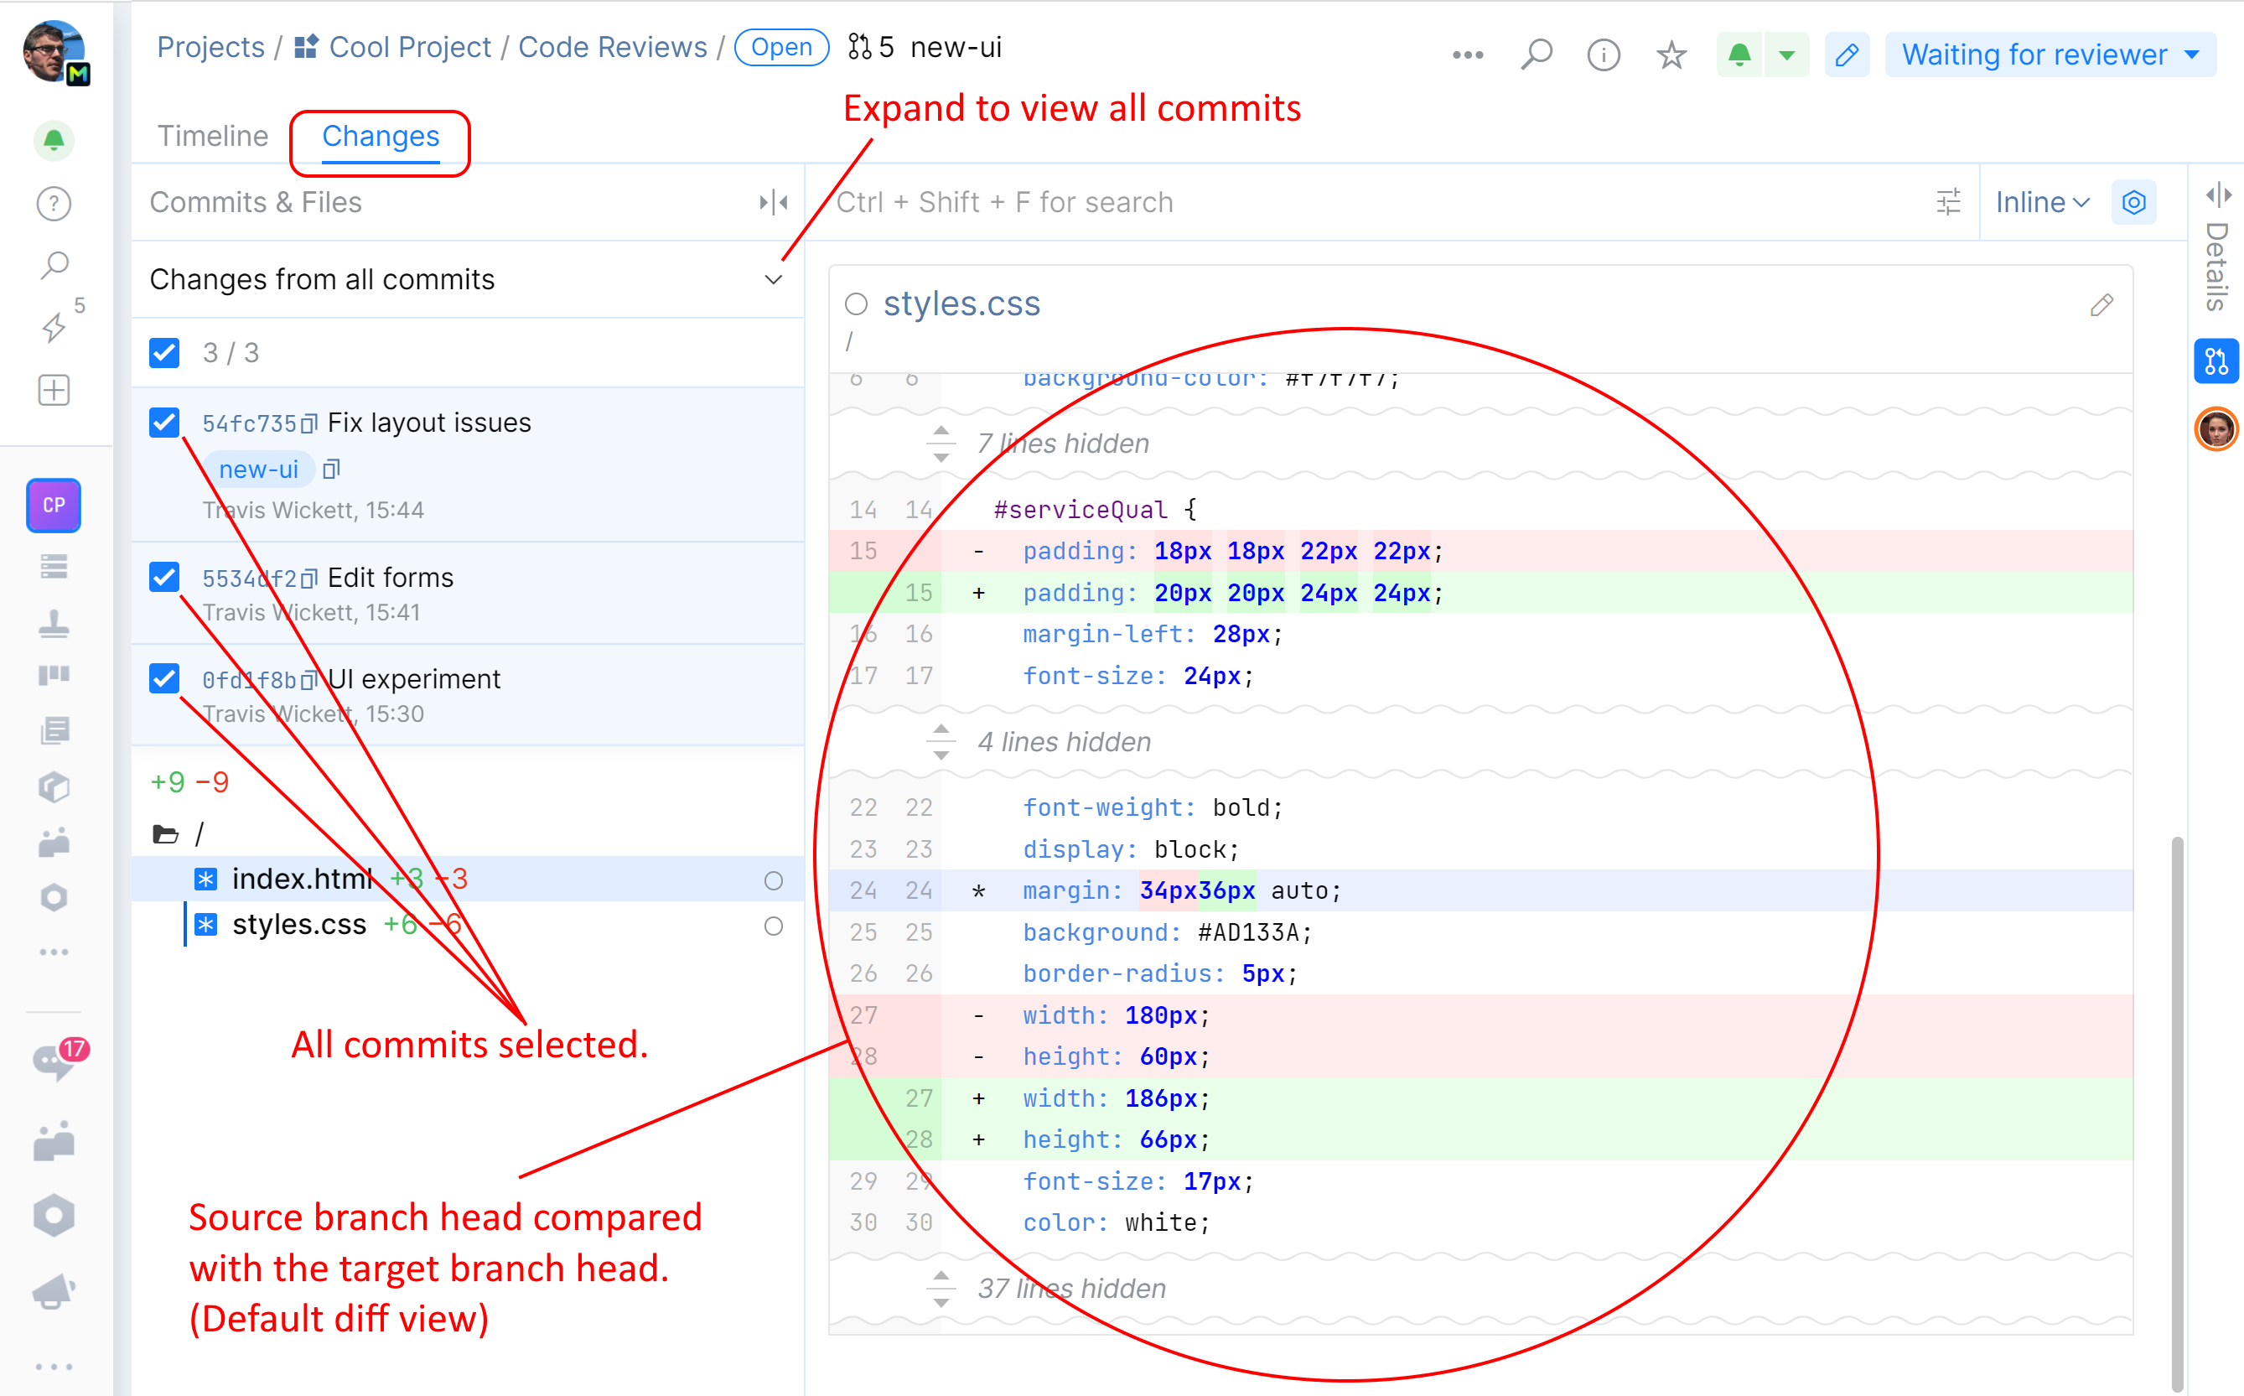Open the info circle icon in header
2244x1396 pixels.
click(x=1604, y=54)
